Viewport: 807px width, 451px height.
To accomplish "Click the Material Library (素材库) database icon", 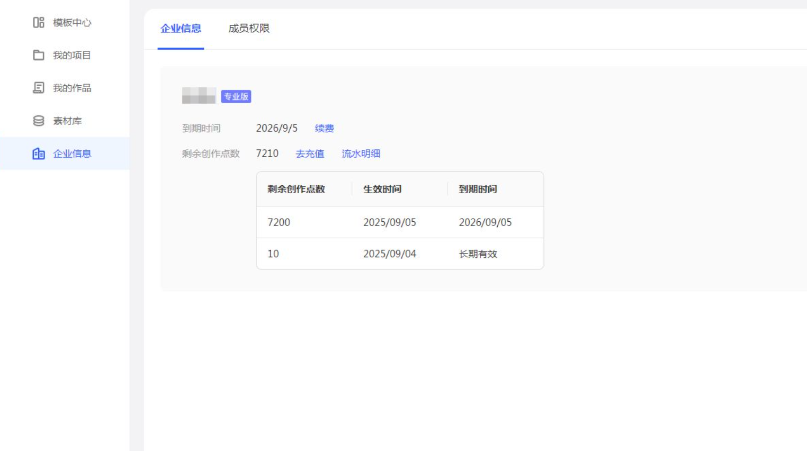I will [39, 121].
